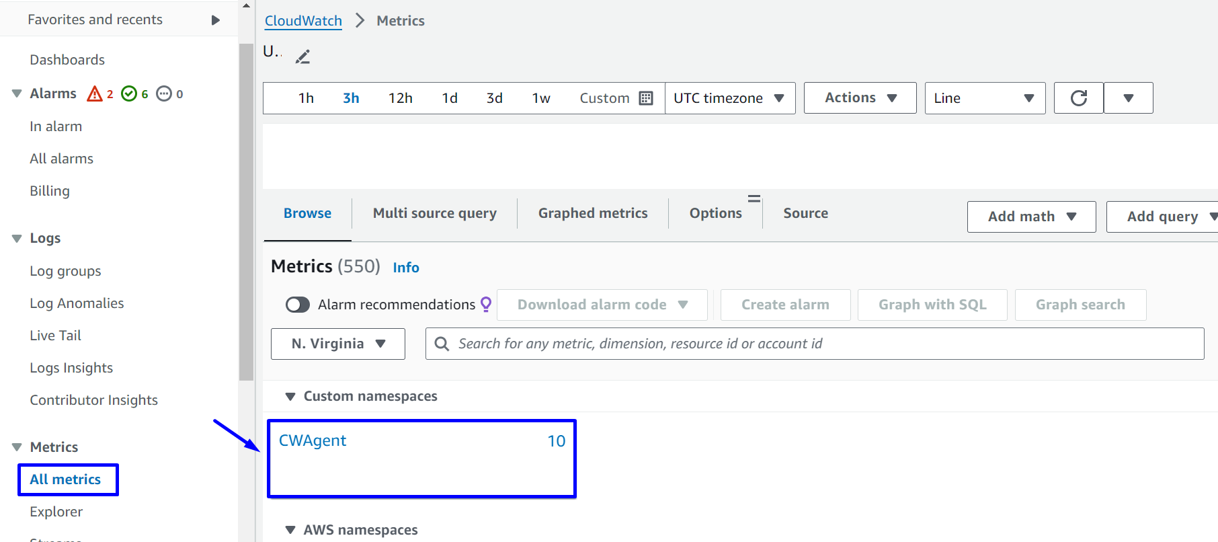Click the alarm recommendations lightbulb icon

pos(486,305)
